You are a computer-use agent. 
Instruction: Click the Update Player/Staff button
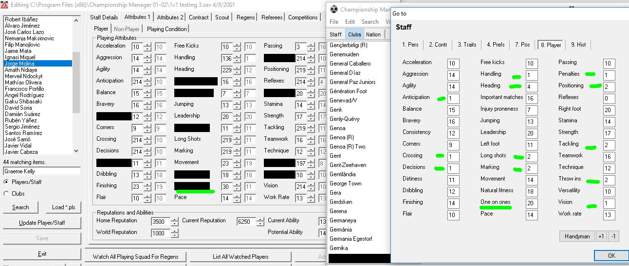[42, 223]
